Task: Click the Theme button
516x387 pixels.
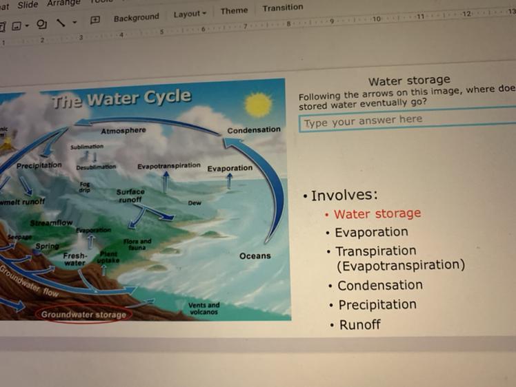Action: (234, 11)
